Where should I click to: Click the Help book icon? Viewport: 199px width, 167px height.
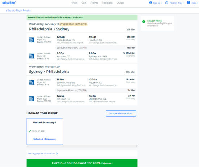pos(189,3)
